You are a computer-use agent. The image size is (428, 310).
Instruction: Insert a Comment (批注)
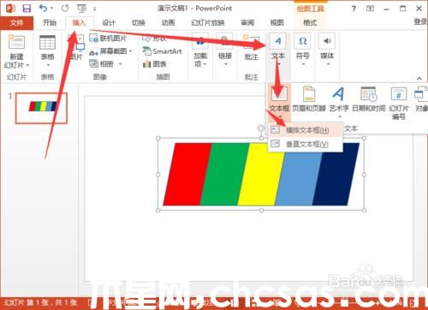[251, 48]
